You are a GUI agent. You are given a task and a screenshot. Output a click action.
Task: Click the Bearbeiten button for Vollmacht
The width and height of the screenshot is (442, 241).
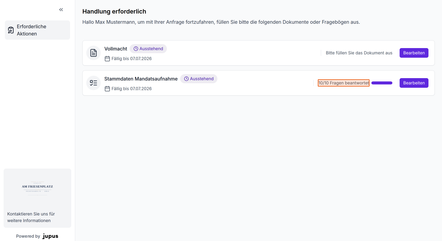[x=414, y=53]
